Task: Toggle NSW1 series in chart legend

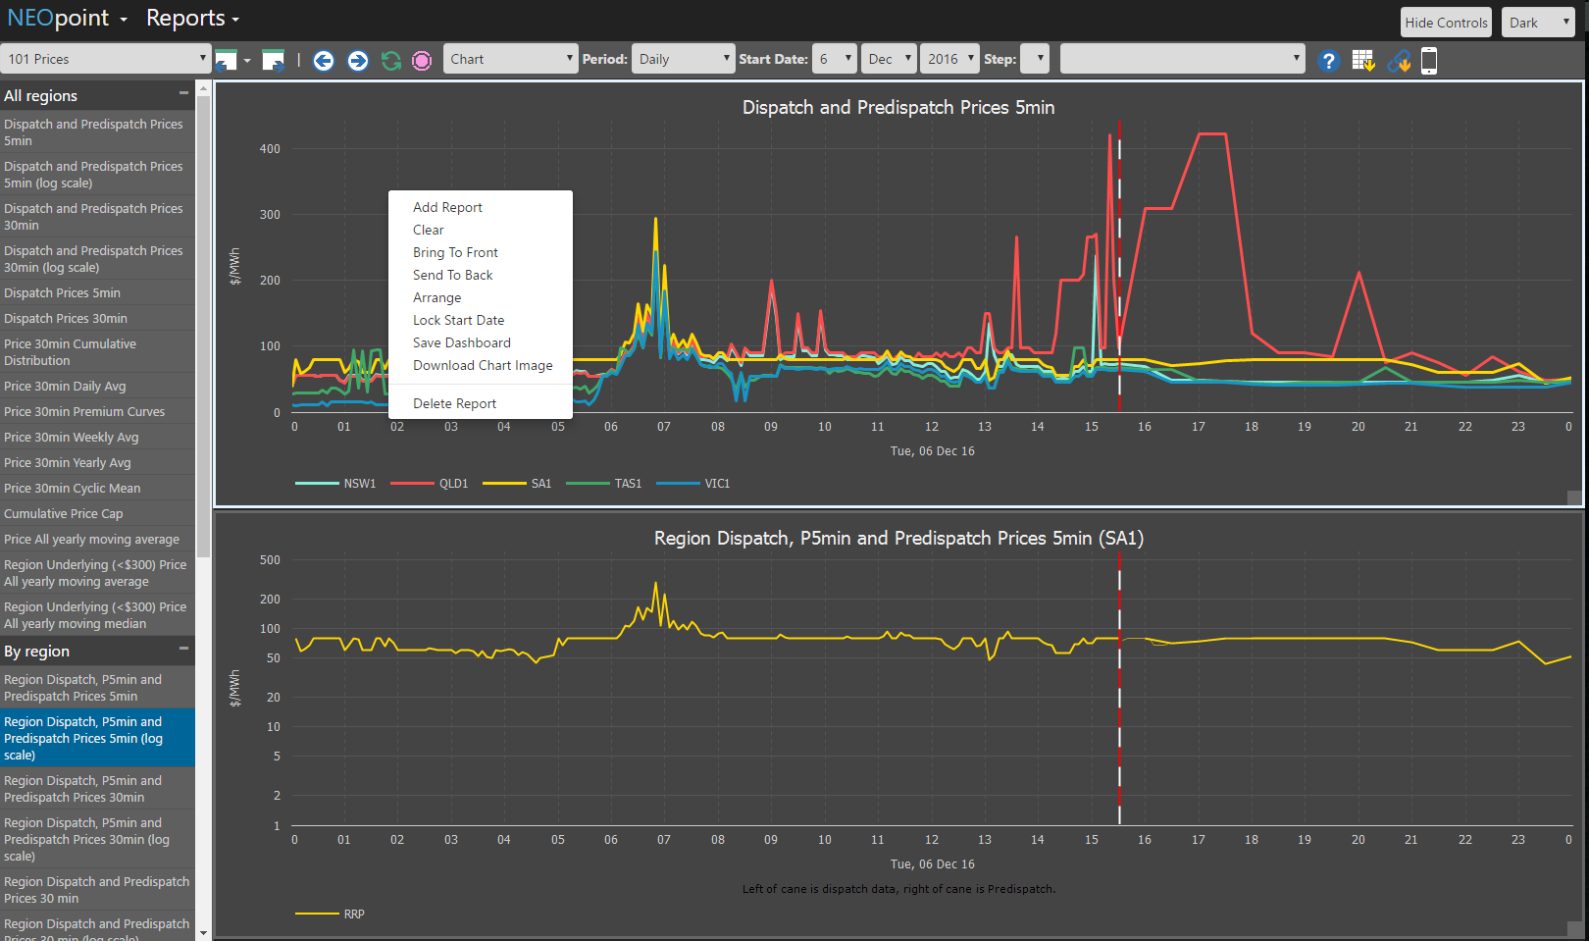Action: tap(359, 484)
